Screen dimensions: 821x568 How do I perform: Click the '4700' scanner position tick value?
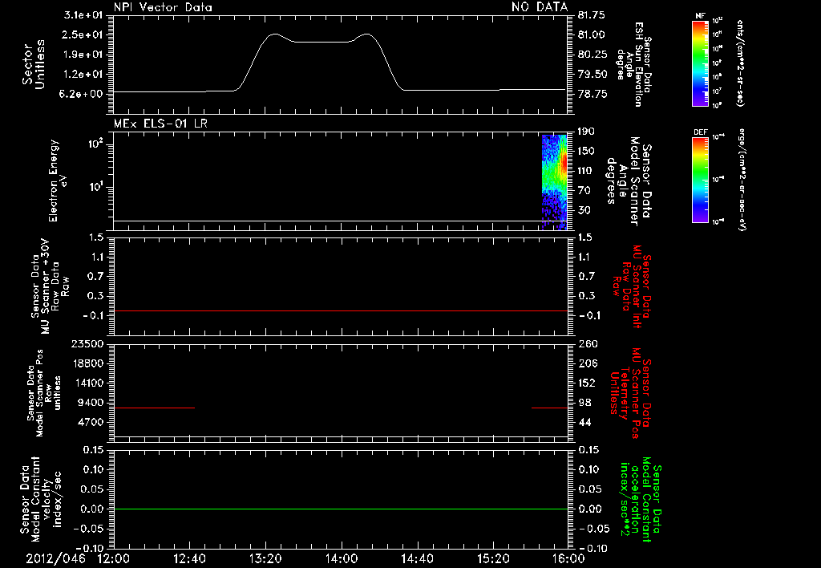[91, 422]
